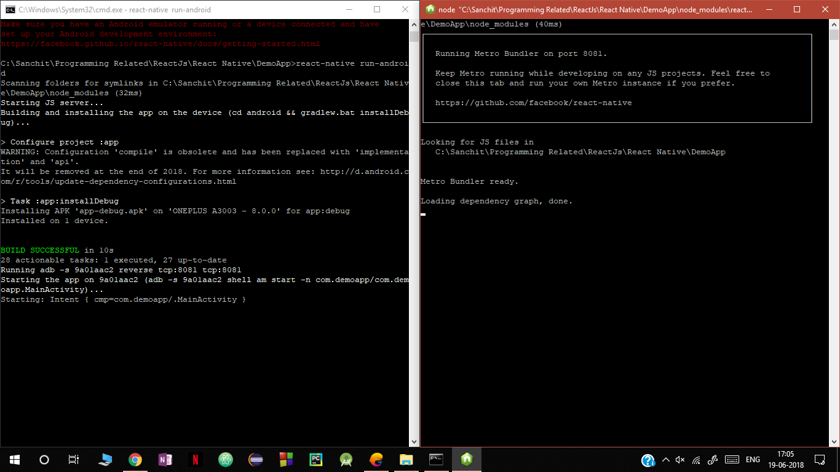This screenshot has height=472, width=840.
Task: Click the red getting-started.html URL
Action: point(160,44)
